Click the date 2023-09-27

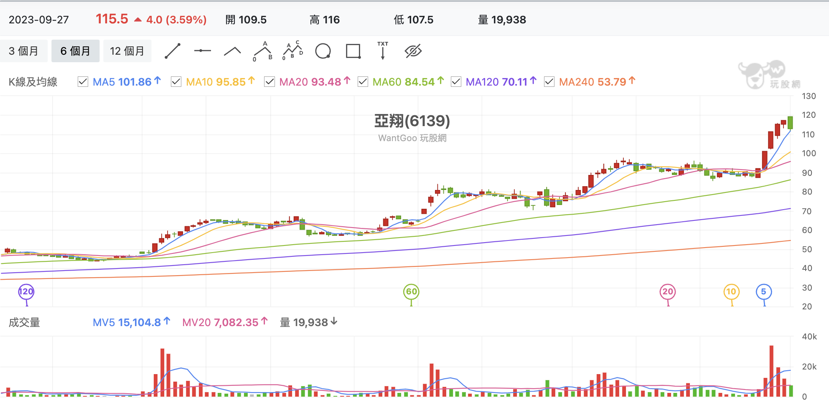(x=39, y=20)
